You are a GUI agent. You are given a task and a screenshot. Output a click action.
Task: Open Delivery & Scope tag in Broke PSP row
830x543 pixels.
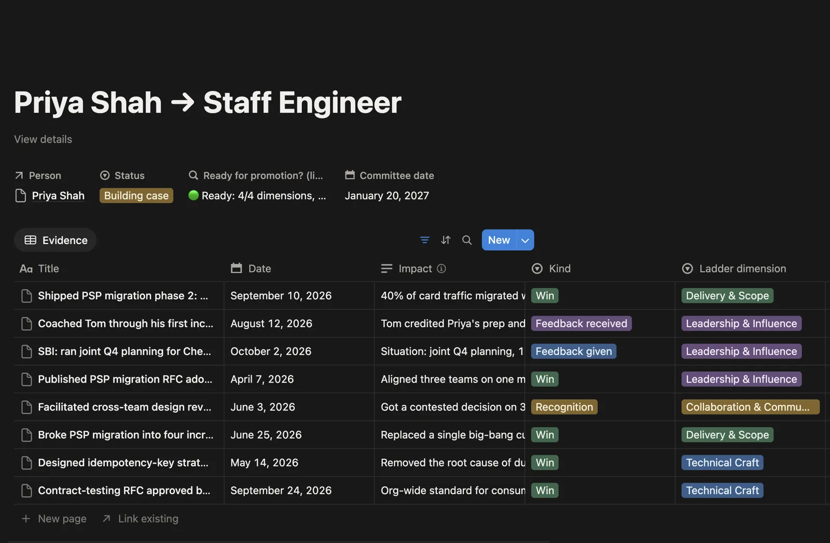727,435
